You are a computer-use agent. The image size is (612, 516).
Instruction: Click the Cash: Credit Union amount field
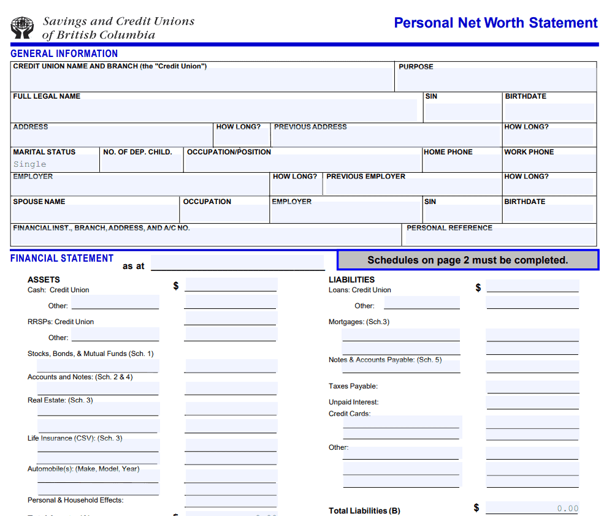click(x=231, y=284)
